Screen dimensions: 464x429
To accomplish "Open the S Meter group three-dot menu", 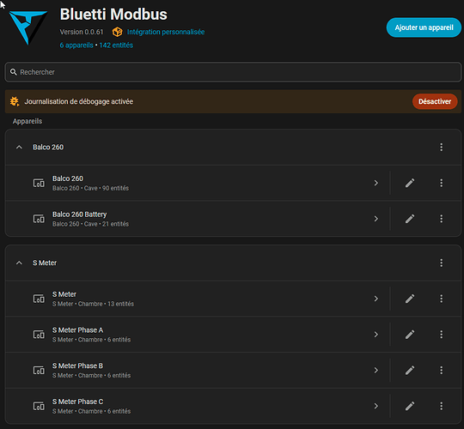I will coord(441,263).
